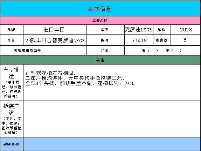Click the empty cell beside 关联车型
The image size is (201, 151).
[x=112, y=144]
